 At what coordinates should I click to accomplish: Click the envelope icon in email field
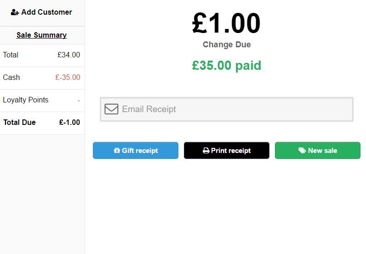pos(111,109)
